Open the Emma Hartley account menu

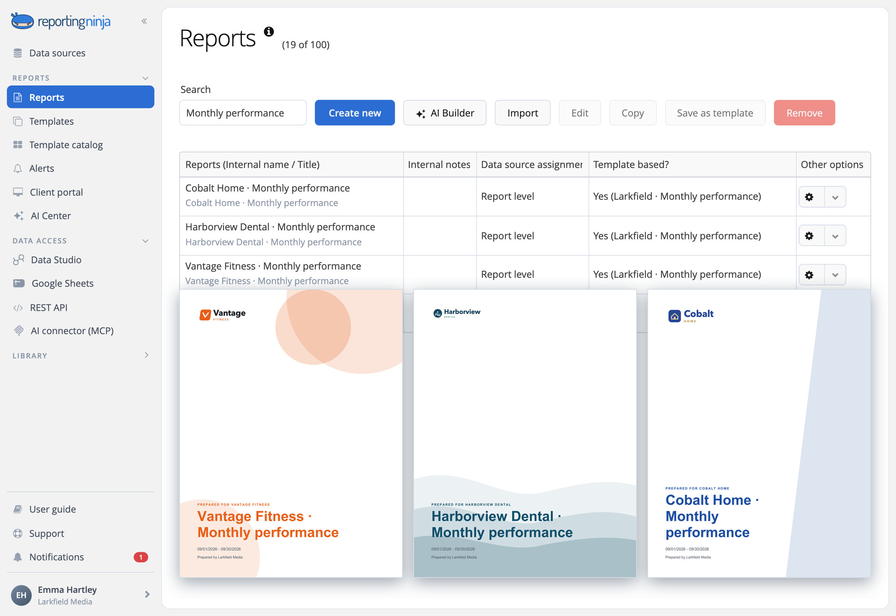point(80,595)
